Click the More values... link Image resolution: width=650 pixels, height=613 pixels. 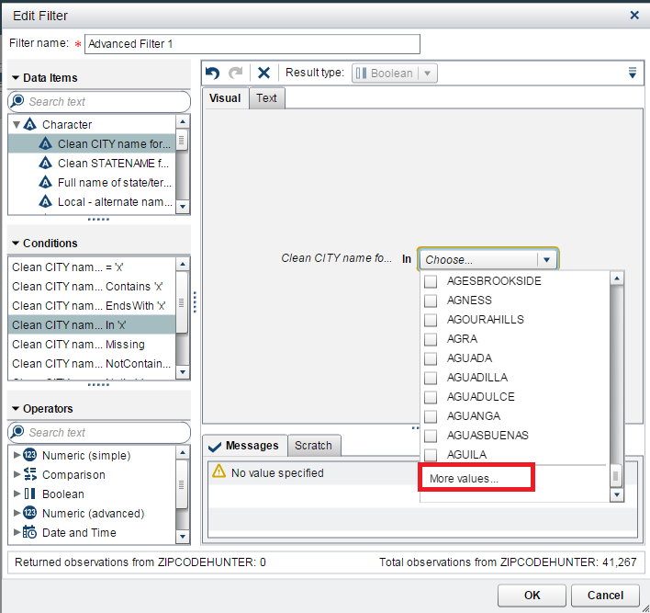click(x=464, y=479)
